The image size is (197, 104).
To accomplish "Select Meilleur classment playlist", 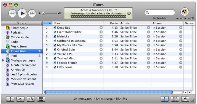I will (x=22, y=79).
